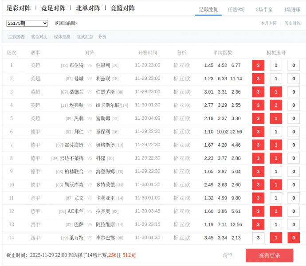Open the 4场进球 tab

pyautogui.click(x=292, y=9)
